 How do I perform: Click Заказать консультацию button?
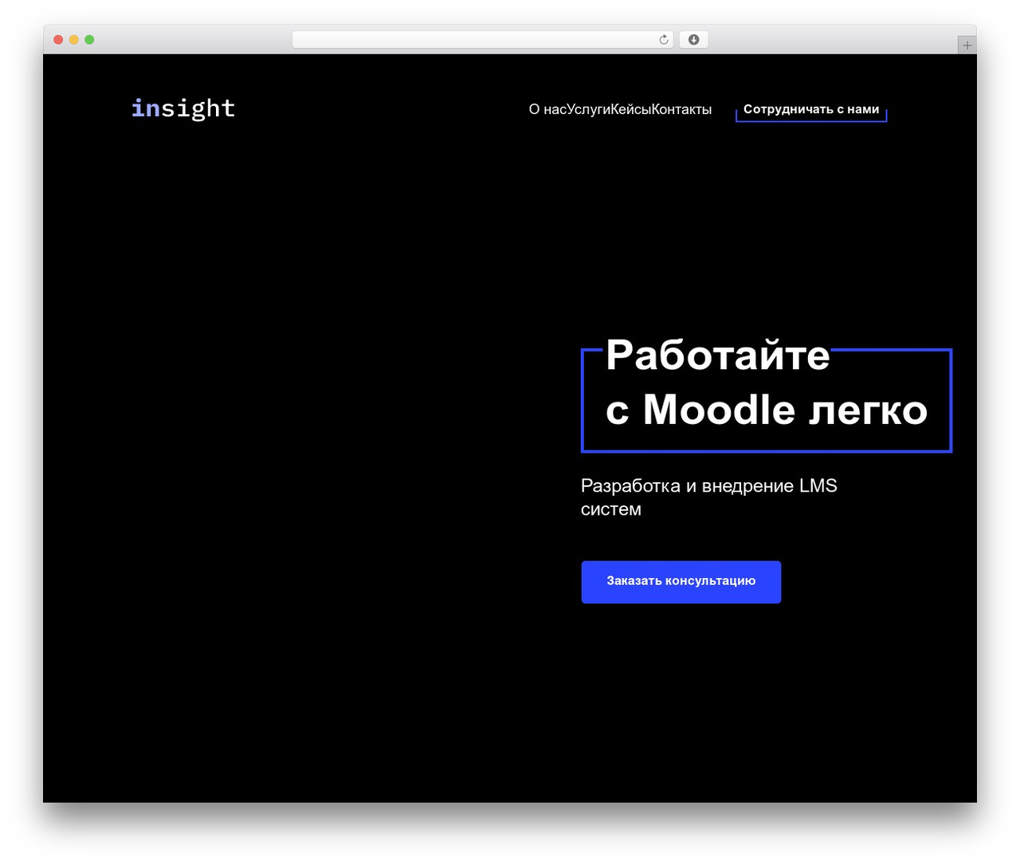coord(681,582)
